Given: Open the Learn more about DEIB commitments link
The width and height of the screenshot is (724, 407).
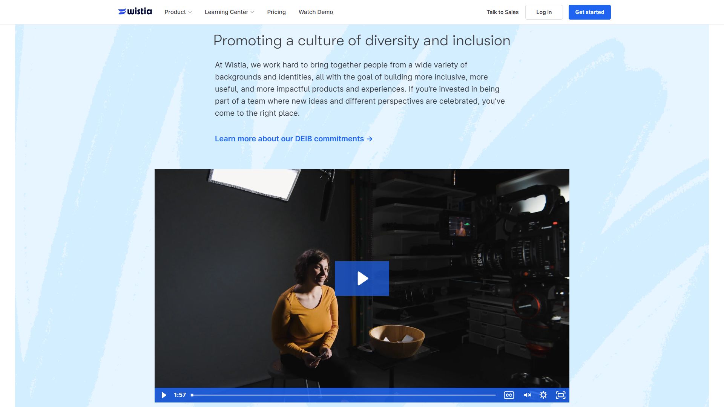Looking at the screenshot, I should tap(289, 139).
